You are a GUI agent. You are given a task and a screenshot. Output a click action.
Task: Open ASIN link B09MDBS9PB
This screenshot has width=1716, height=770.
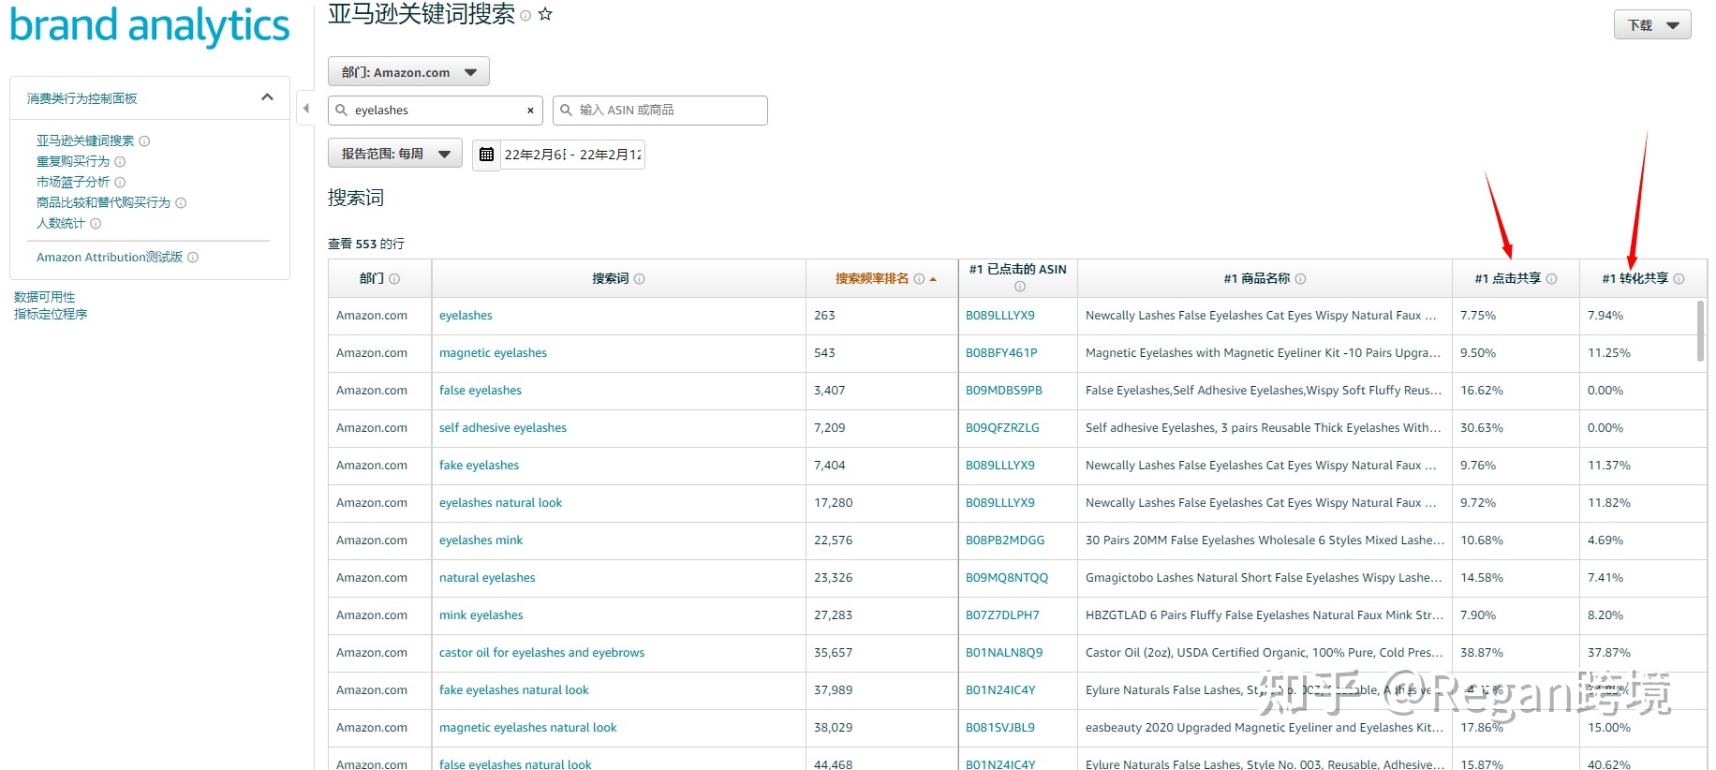click(1003, 391)
